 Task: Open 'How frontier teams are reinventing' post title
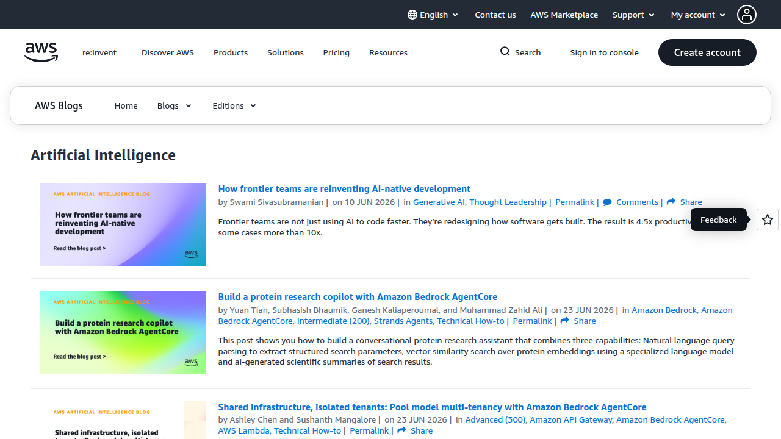344,189
